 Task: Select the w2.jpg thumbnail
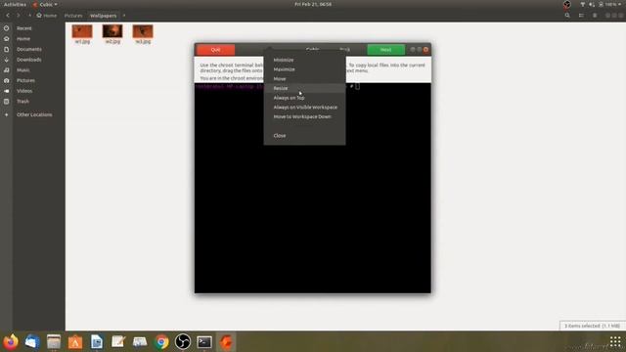coord(112,31)
